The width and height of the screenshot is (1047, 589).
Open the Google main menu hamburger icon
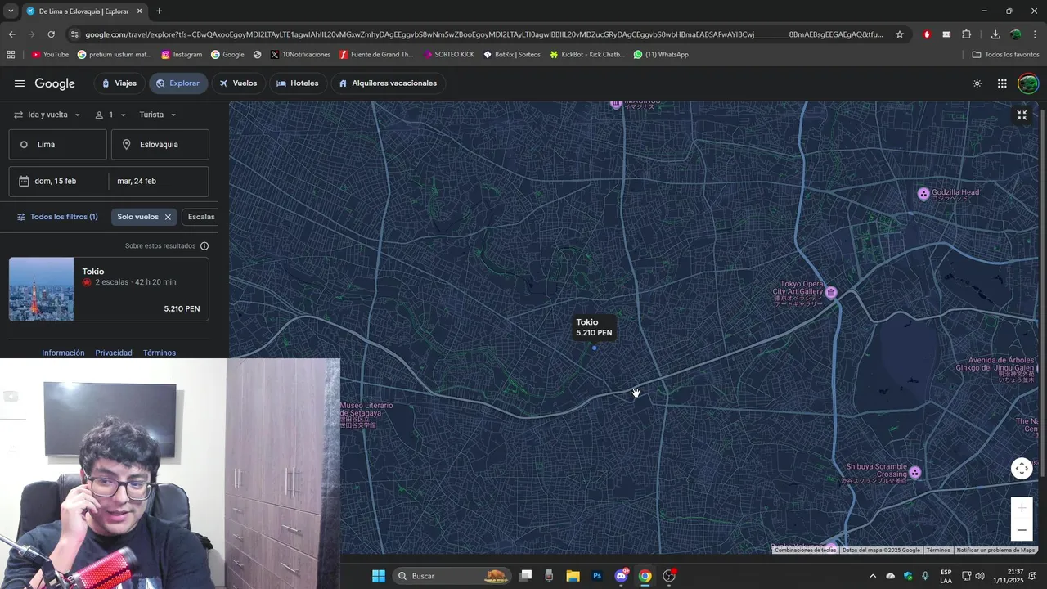click(x=20, y=83)
